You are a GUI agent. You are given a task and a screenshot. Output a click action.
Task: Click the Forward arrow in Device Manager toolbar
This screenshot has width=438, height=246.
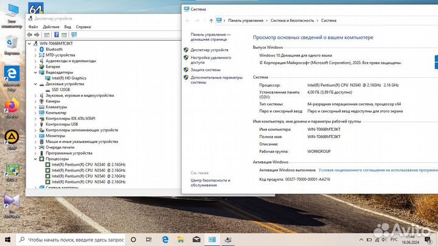(37, 35)
